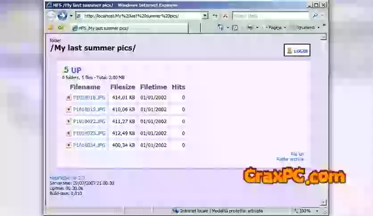Click the Intranet locale zone status
This screenshot has height=216, width=373.
pyautogui.click(x=218, y=211)
